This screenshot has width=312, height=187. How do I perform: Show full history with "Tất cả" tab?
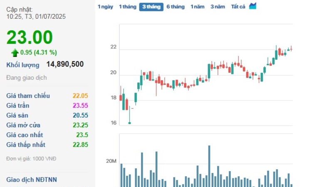click(x=238, y=7)
